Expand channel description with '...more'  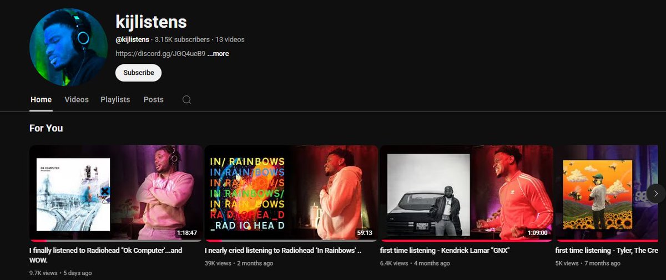tap(218, 54)
